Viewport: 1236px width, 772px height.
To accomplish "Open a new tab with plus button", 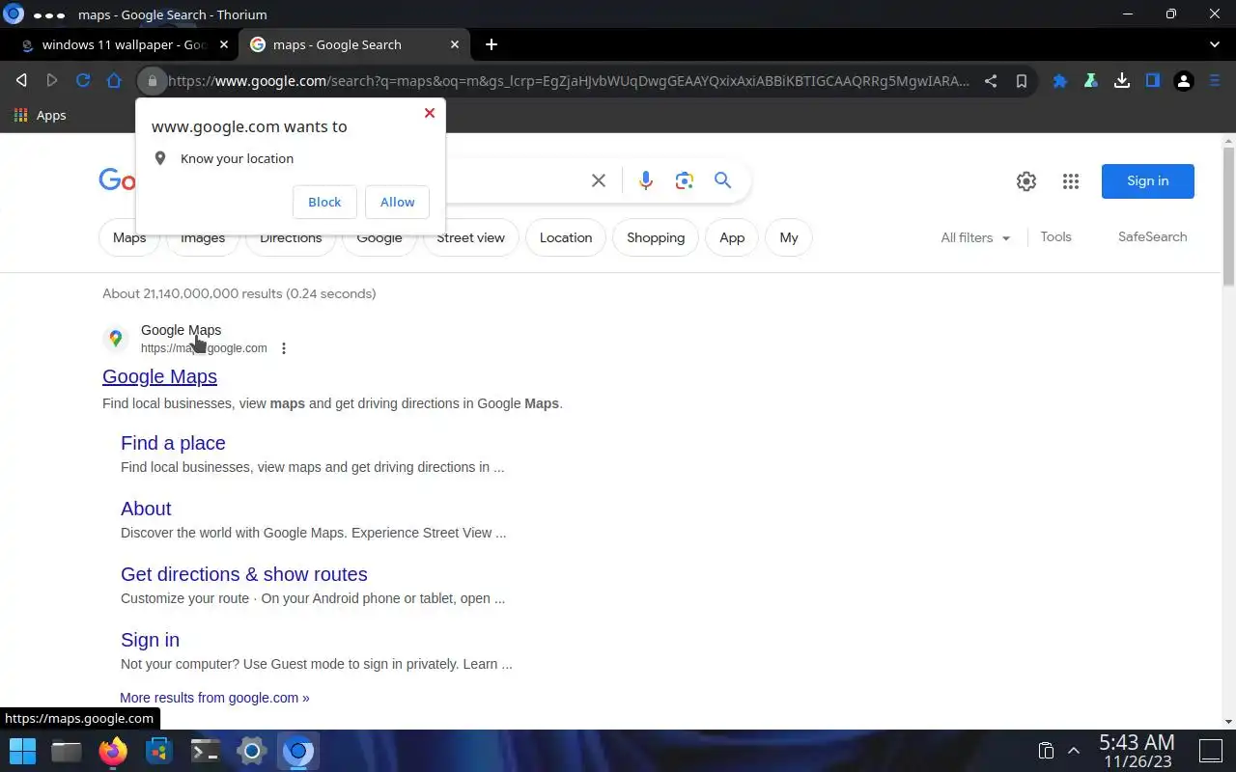I will coord(492,44).
